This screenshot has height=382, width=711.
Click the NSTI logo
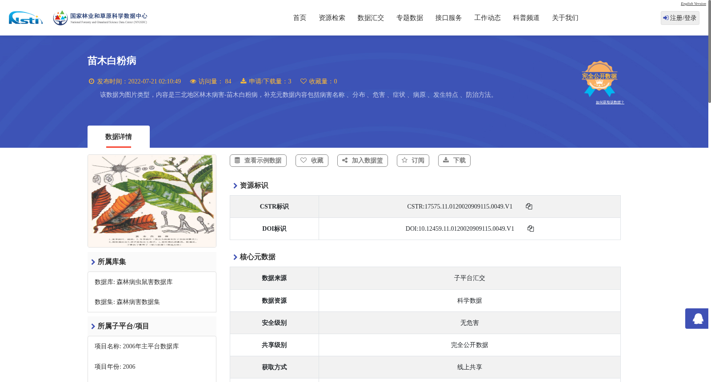click(x=26, y=18)
